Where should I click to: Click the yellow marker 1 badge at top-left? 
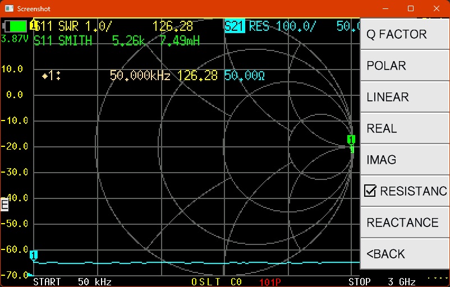click(34, 25)
